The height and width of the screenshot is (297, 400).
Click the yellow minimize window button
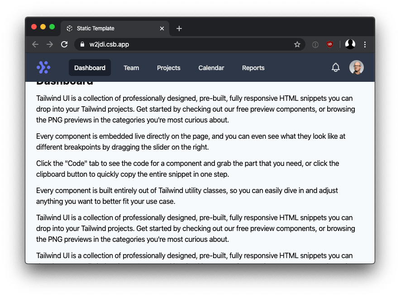click(43, 27)
